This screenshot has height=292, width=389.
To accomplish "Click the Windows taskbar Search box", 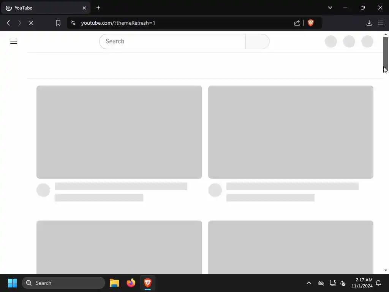I will [63, 283].
